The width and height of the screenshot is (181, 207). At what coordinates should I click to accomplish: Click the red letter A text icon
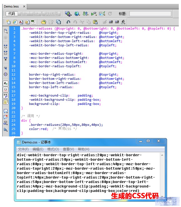pyautogui.click(x=21, y=22)
